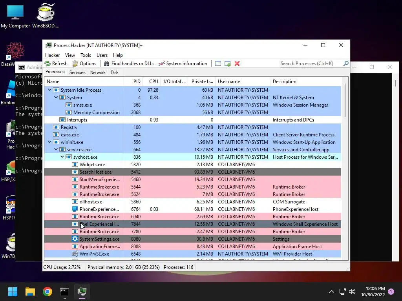
Task: Click CPU Usage in status bar
Action: click(x=62, y=267)
